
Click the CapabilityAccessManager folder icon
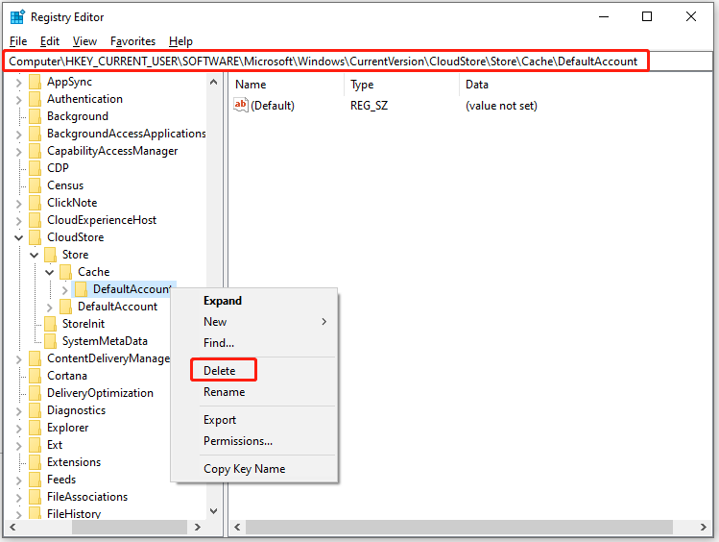pos(35,151)
